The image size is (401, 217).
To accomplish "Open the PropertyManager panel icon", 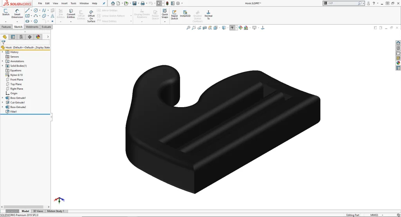I will click(x=13, y=37).
